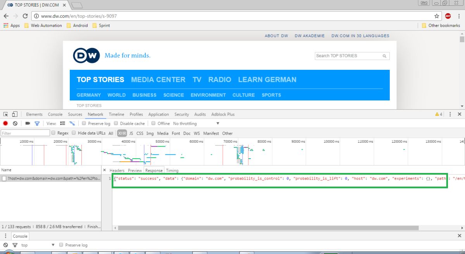
Task: Open the Audits tab
Action: [x=200, y=114]
